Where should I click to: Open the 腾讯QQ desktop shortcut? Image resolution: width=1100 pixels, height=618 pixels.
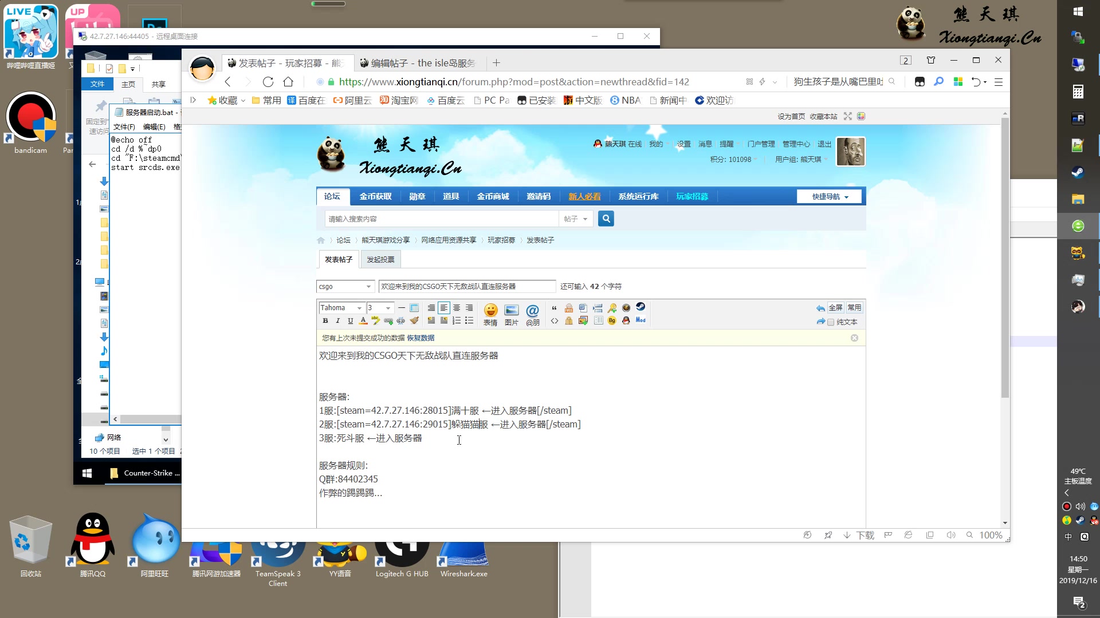tap(92, 545)
